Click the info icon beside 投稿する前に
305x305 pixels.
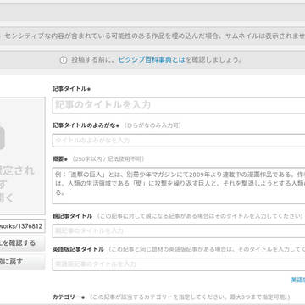[64, 60]
